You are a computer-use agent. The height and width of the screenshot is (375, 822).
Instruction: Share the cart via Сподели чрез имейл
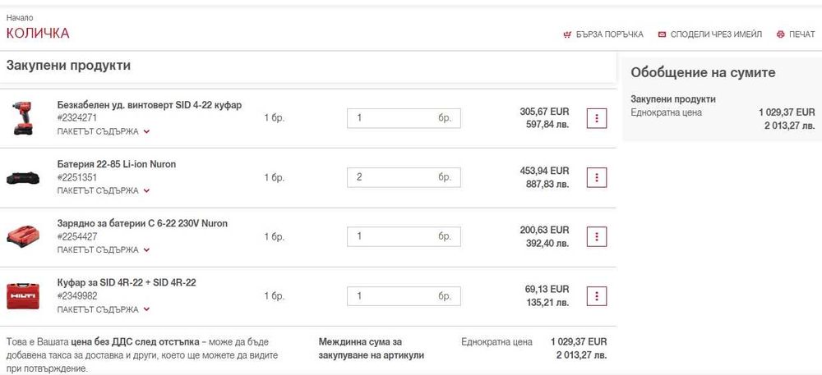[710, 34]
